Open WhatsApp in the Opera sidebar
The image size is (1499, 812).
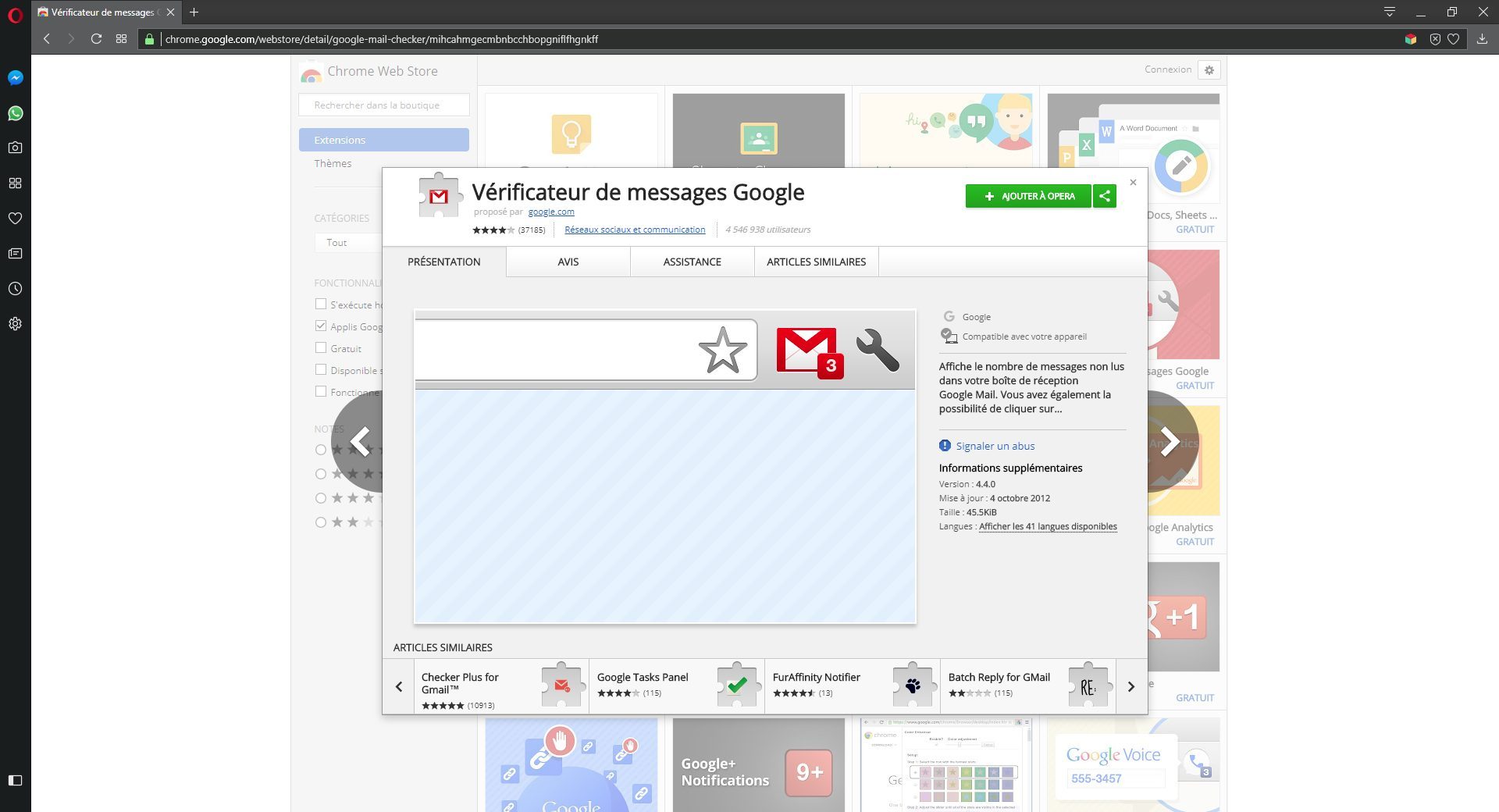(15, 113)
